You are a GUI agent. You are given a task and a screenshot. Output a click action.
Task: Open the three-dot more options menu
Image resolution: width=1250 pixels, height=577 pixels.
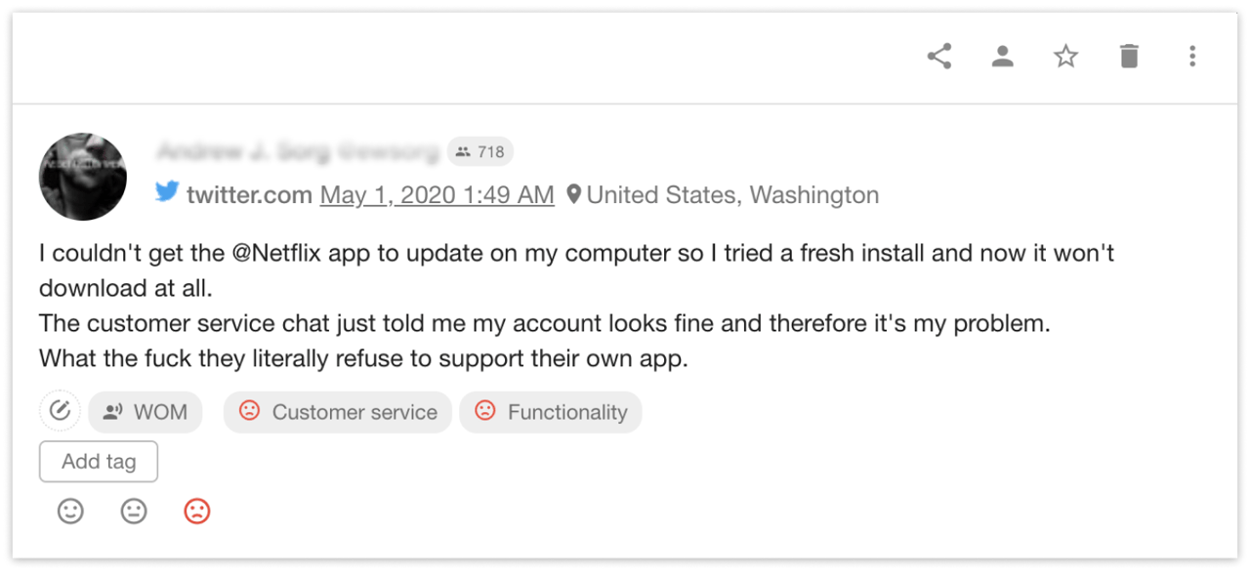point(1191,57)
